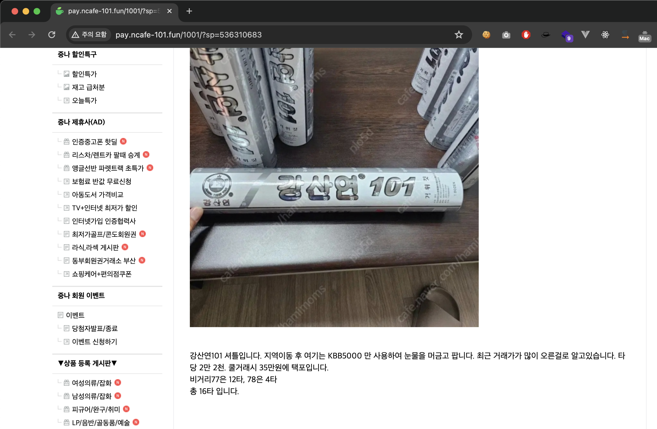Open 여성의류/잡화 category board
The image size is (657, 429).
click(91, 383)
